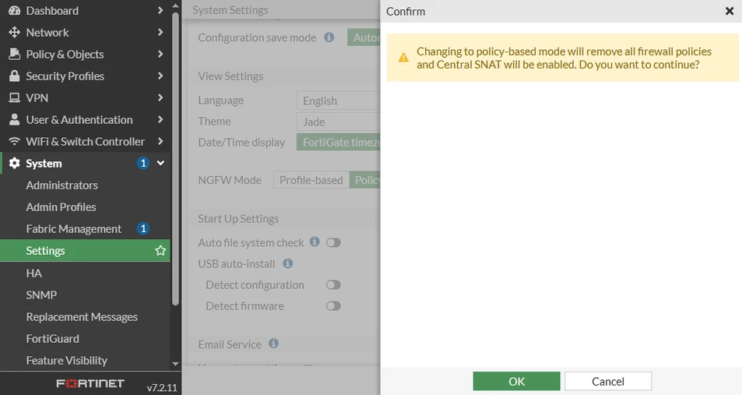Click the View Settings heading
The image size is (742, 395).
230,76
